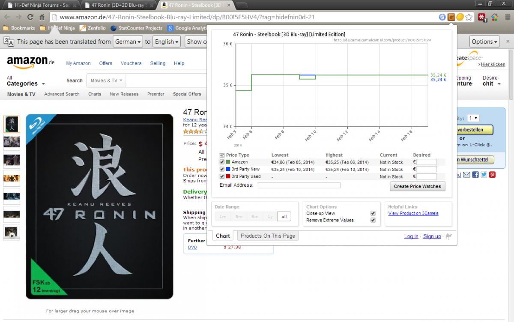Click the camelcamelcamel extension icon
The width and height of the screenshot is (514, 322).
[451, 17]
